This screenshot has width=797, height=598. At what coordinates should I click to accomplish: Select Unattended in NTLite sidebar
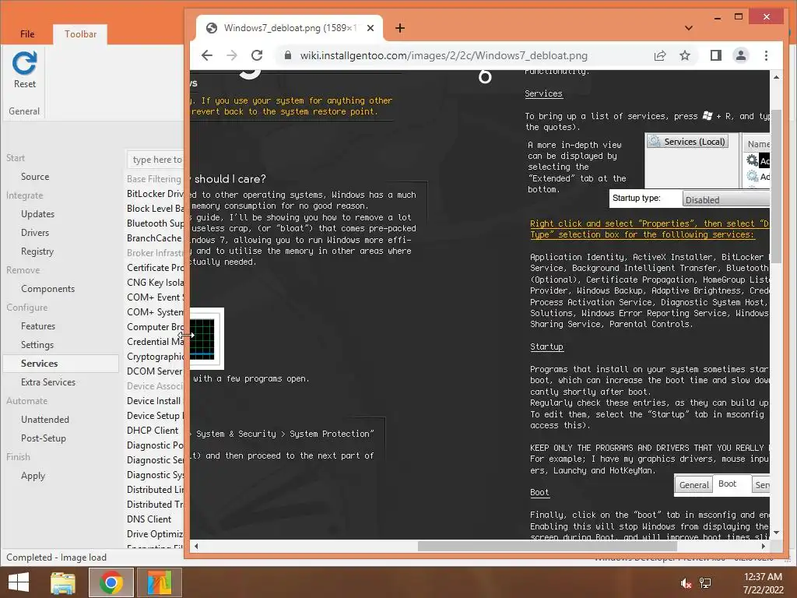coord(44,420)
